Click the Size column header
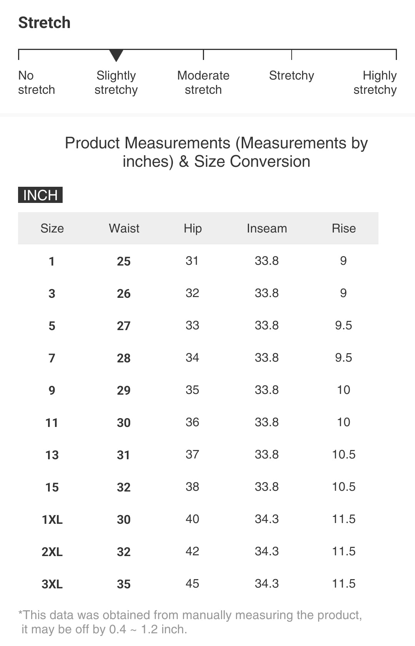The image size is (415, 646). click(x=52, y=228)
